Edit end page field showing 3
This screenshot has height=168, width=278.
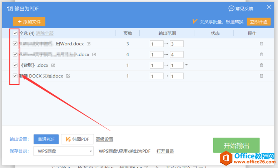coord(177,44)
